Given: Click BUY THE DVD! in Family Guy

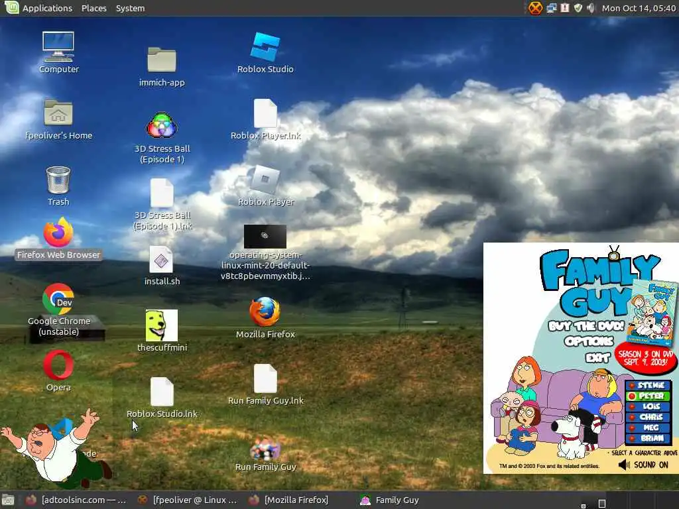Looking at the screenshot, I should [586, 325].
